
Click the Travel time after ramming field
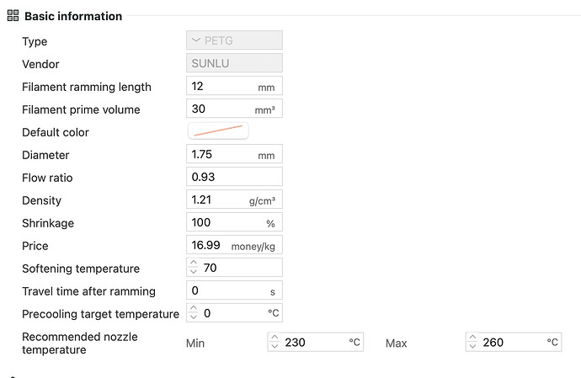pyautogui.click(x=234, y=290)
